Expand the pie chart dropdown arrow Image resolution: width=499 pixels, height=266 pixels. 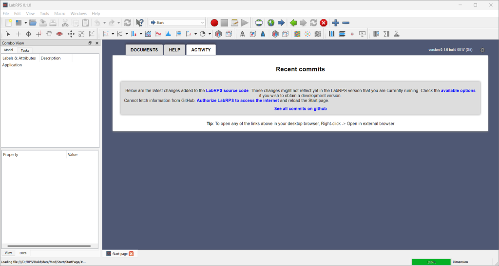[210, 34]
